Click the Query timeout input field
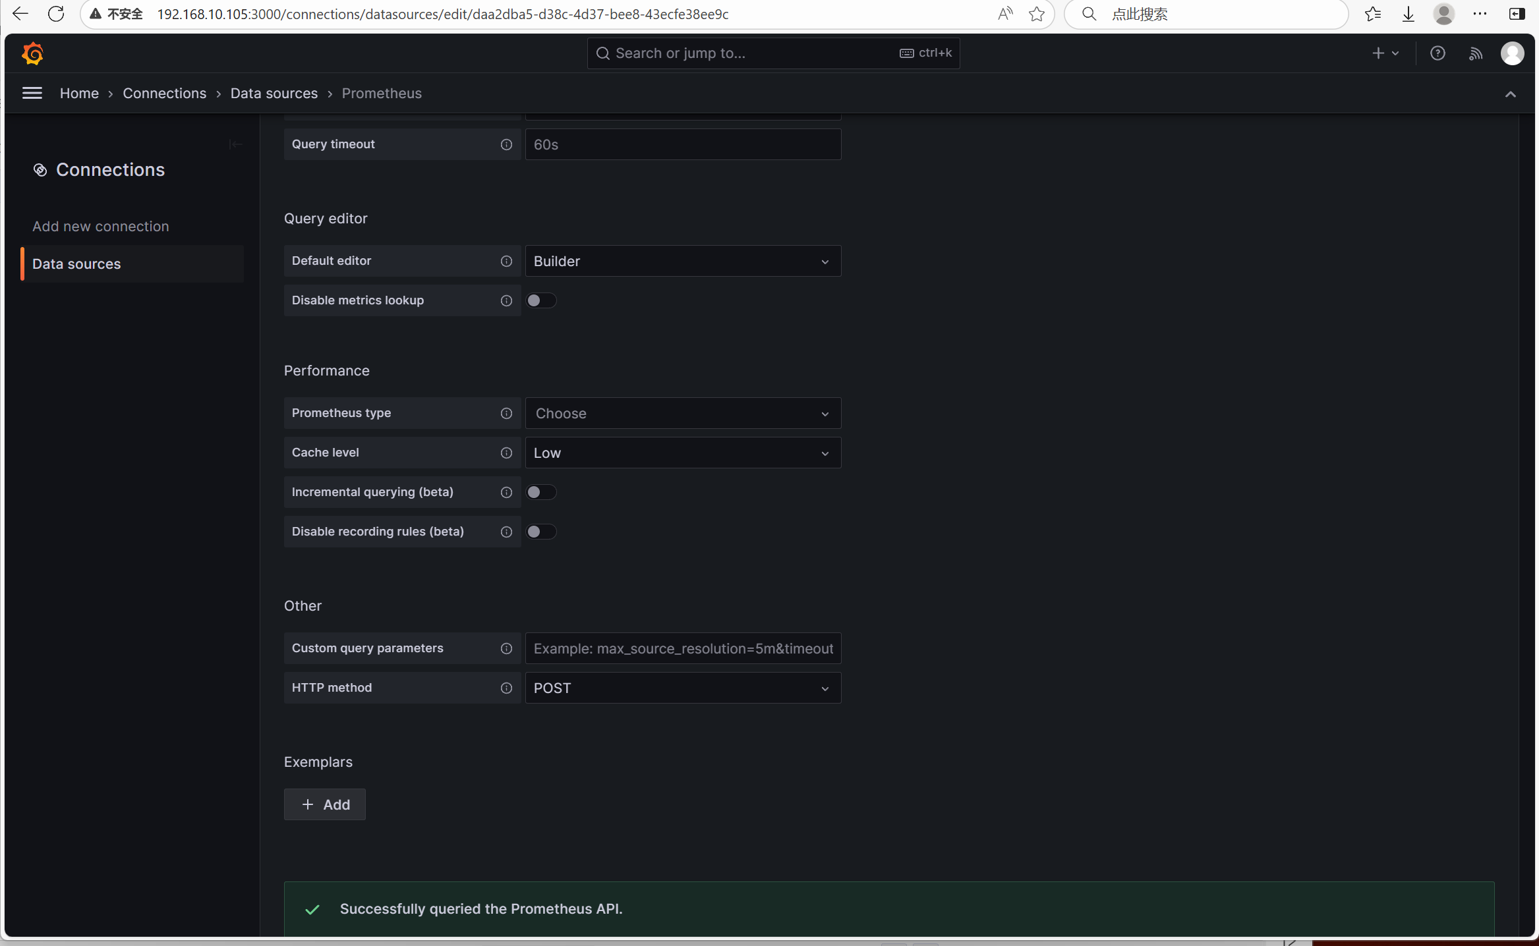Image resolution: width=1539 pixels, height=946 pixels. pos(683,144)
